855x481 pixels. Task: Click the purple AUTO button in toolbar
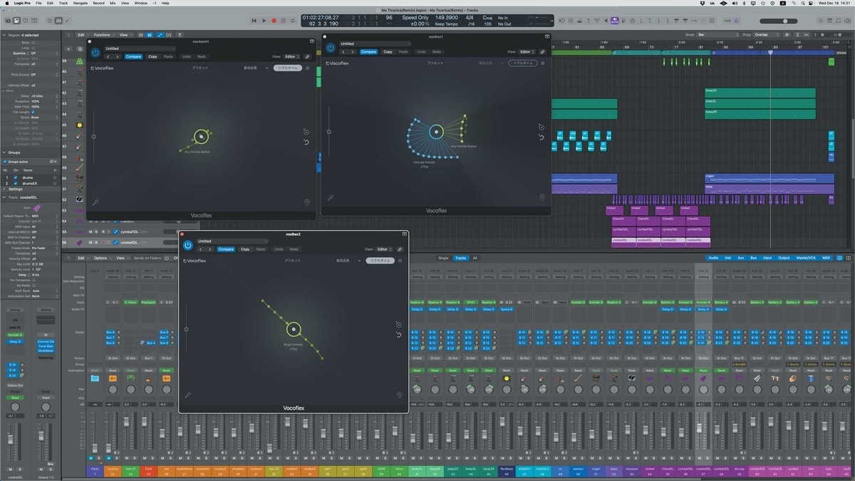[x=615, y=21]
